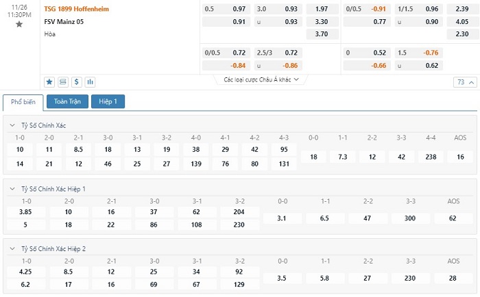
Task: Collapse the 73 markets counter
Action: click(x=464, y=82)
